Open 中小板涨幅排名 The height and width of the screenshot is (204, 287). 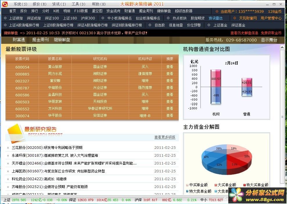pos(119,18)
